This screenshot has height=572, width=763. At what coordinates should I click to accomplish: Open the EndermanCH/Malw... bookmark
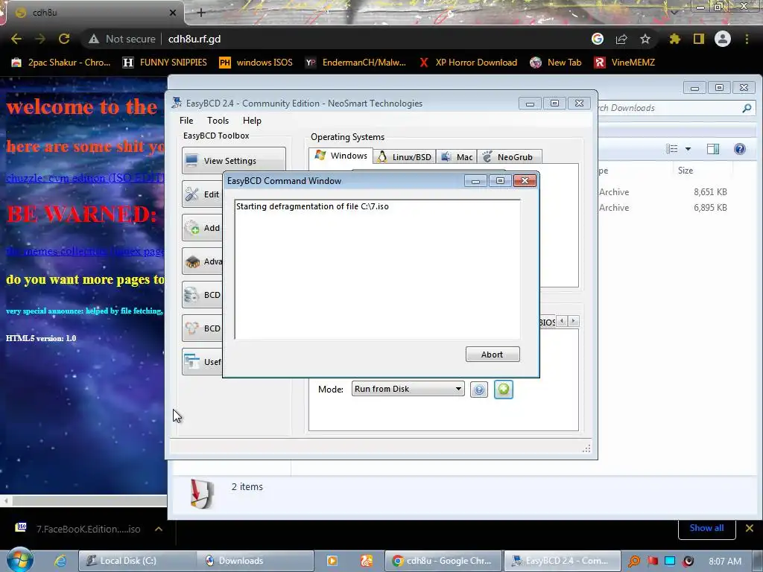click(x=355, y=63)
